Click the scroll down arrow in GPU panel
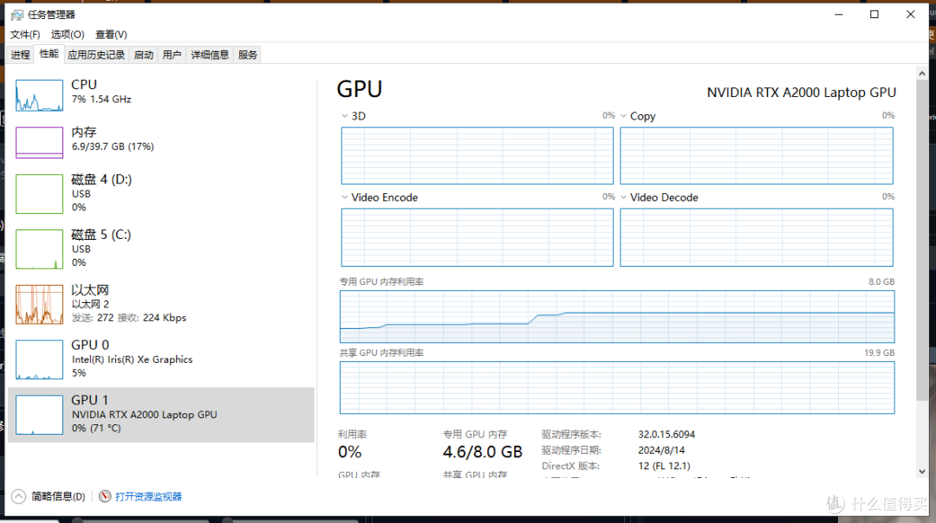Screen dimensions: 936x523 pyautogui.click(x=921, y=471)
